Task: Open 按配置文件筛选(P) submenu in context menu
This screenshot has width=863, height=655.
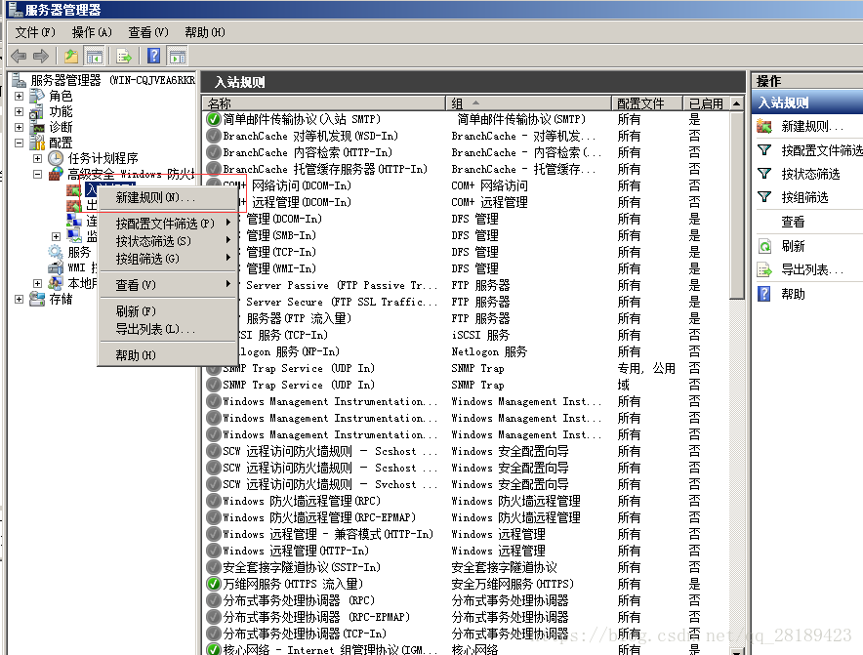Action: tap(166, 224)
